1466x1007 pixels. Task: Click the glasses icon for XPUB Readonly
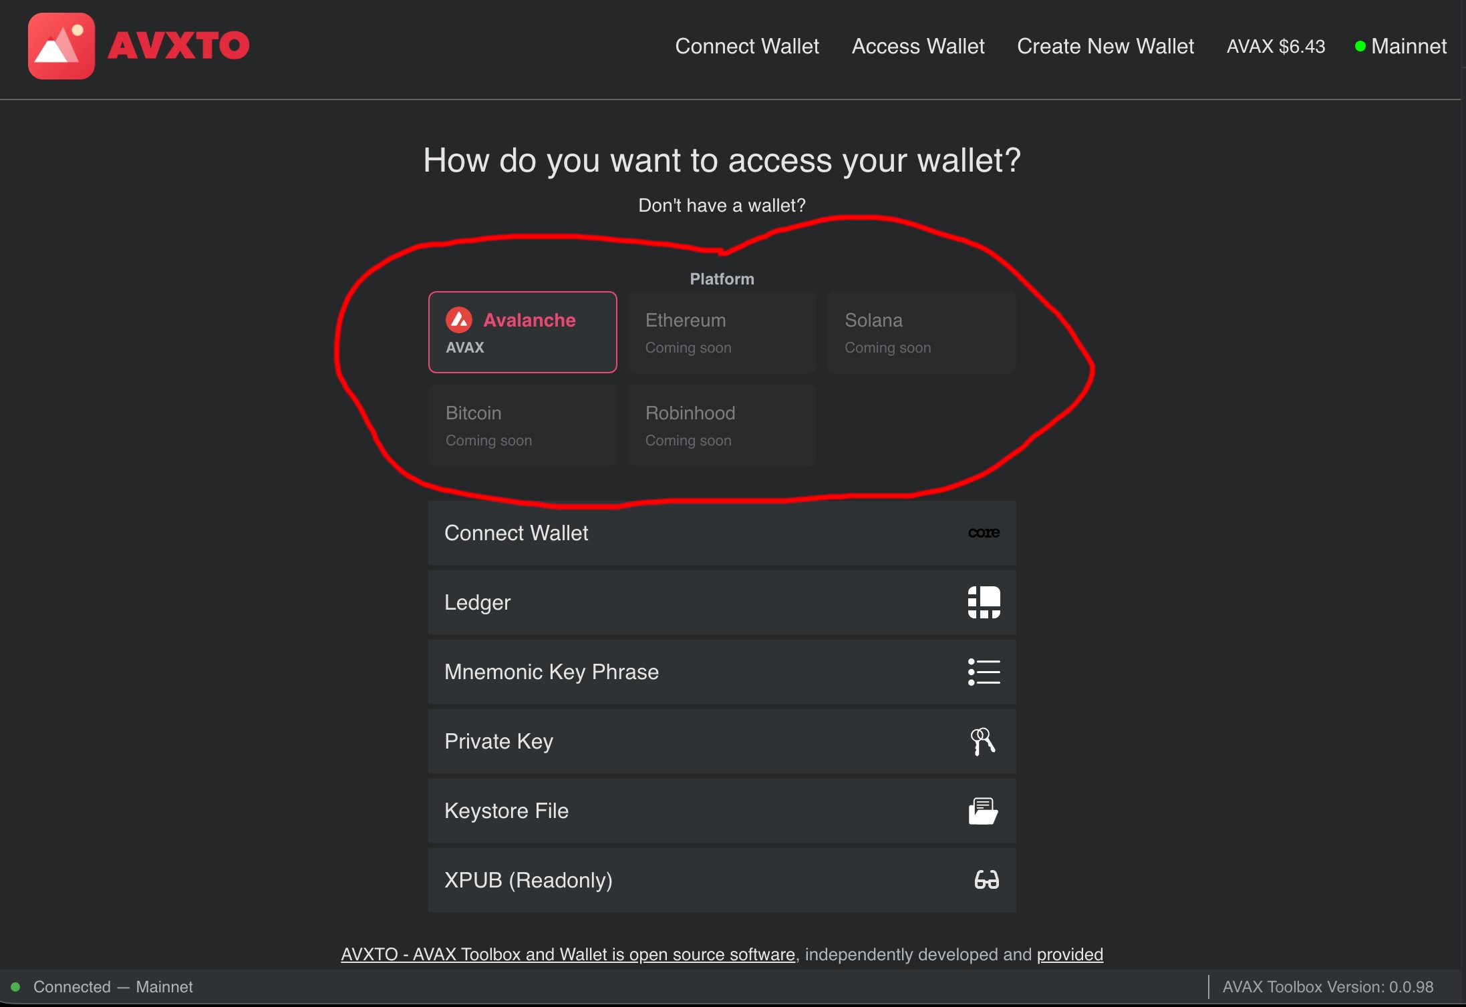pyautogui.click(x=986, y=880)
